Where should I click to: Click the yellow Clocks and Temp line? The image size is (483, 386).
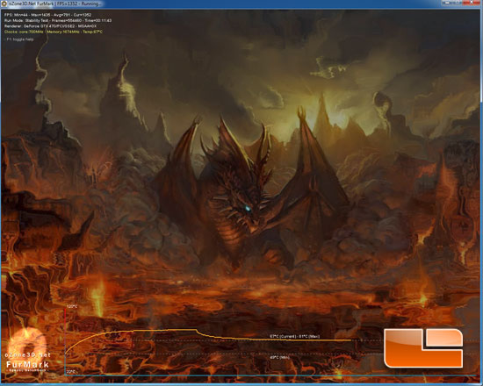54,32
